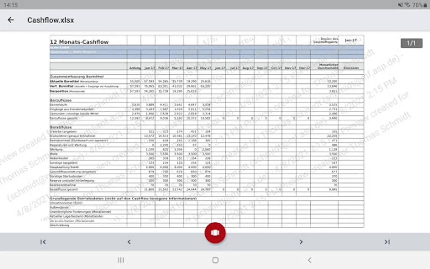Screen dimensions: 430x269
Task: Go to the previous page
Action: point(129,242)
